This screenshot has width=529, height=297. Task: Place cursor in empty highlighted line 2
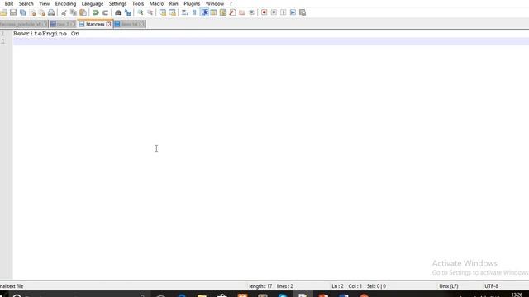271,41
